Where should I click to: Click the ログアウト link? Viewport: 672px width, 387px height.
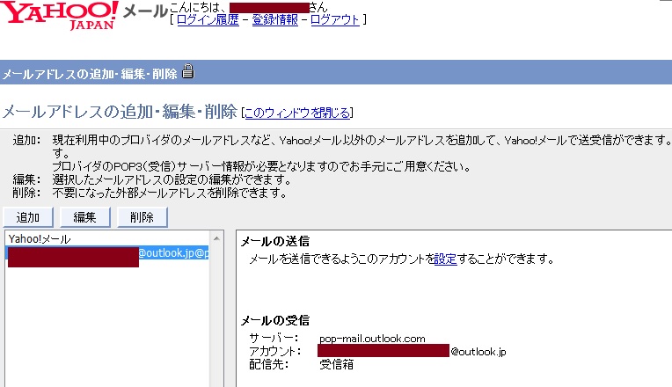click(335, 19)
